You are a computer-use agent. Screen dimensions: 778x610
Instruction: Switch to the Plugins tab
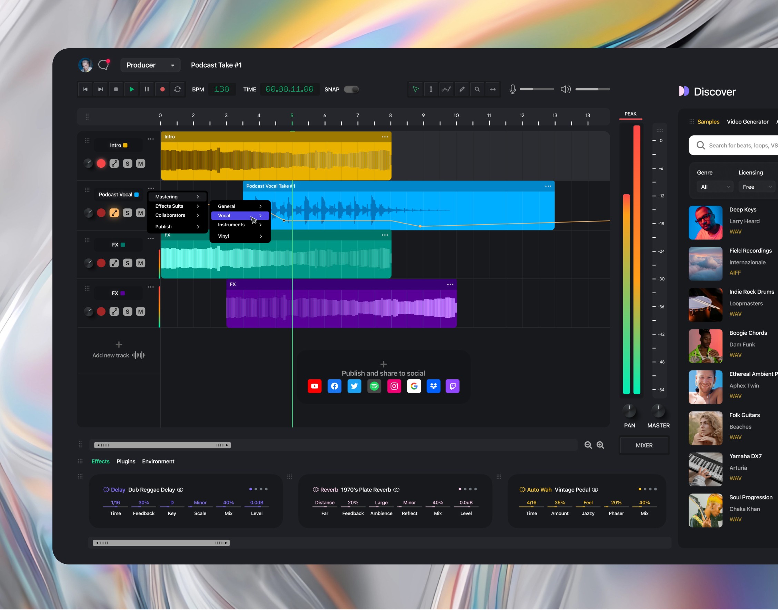coord(126,461)
